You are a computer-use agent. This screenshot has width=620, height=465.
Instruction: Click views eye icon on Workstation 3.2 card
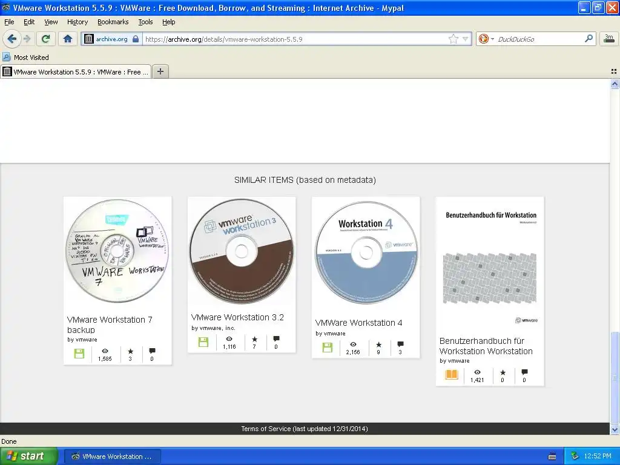click(229, 339)
